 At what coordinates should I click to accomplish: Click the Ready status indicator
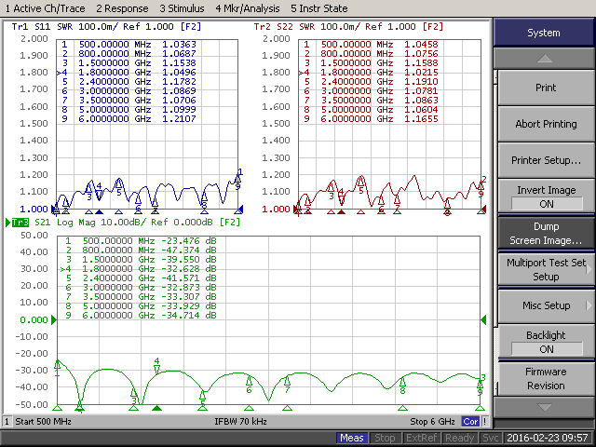[x=459, y=438]
